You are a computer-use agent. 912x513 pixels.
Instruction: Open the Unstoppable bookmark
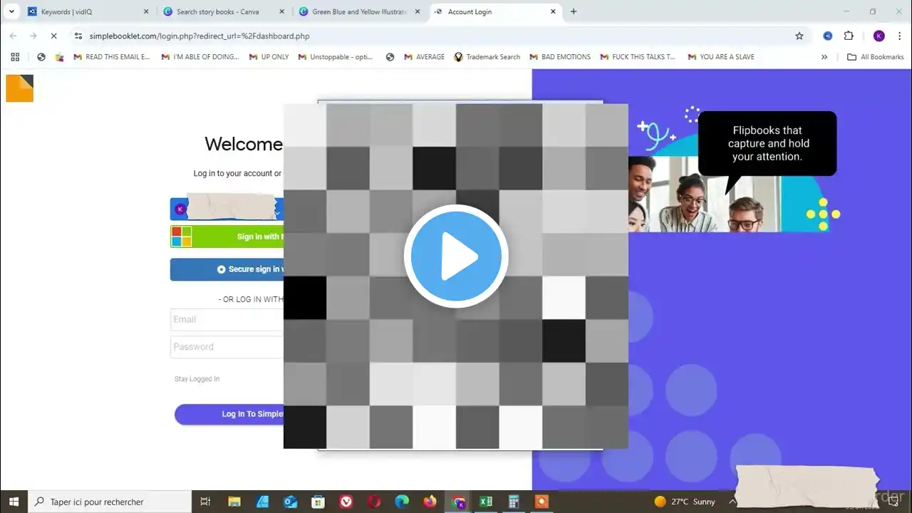tap(336, 57)
